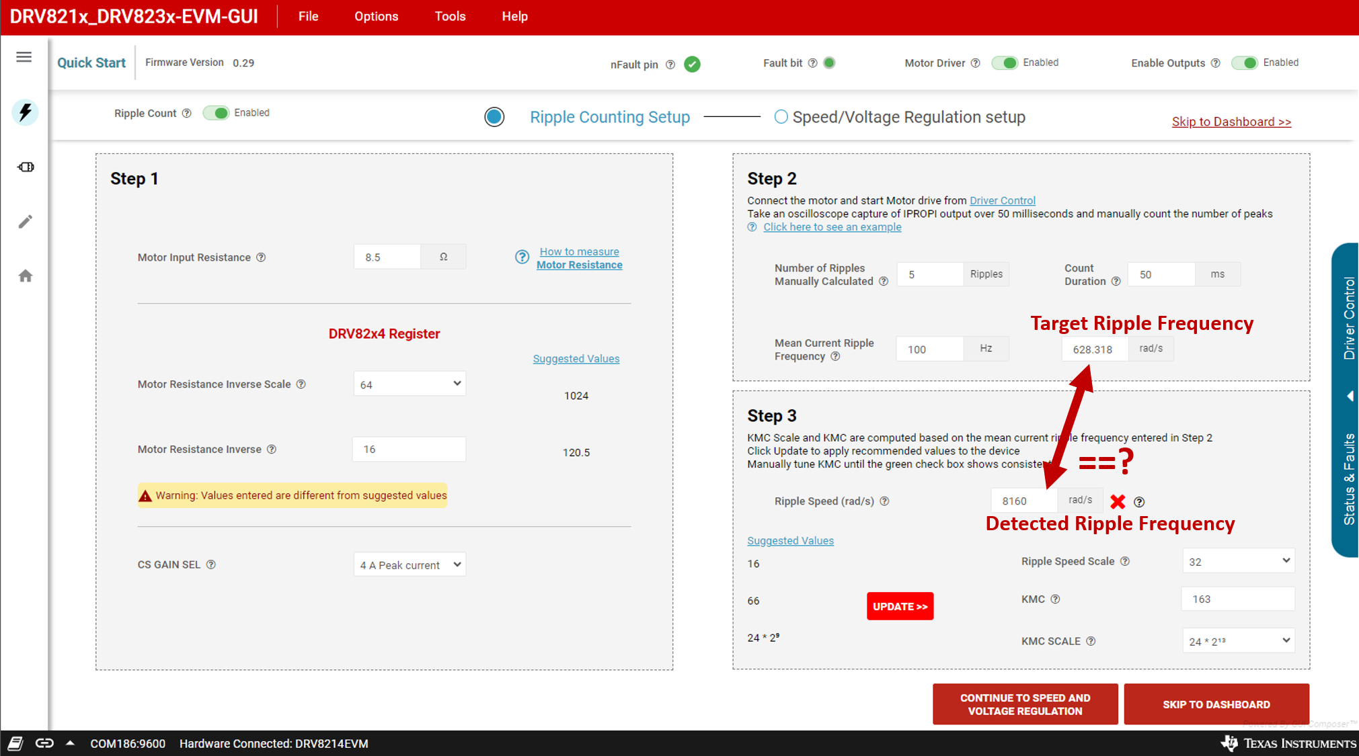Screen dimensions: 1359x756
Task: Open the KMC SCALE dropdown
Action: [x=1238, y=641]
